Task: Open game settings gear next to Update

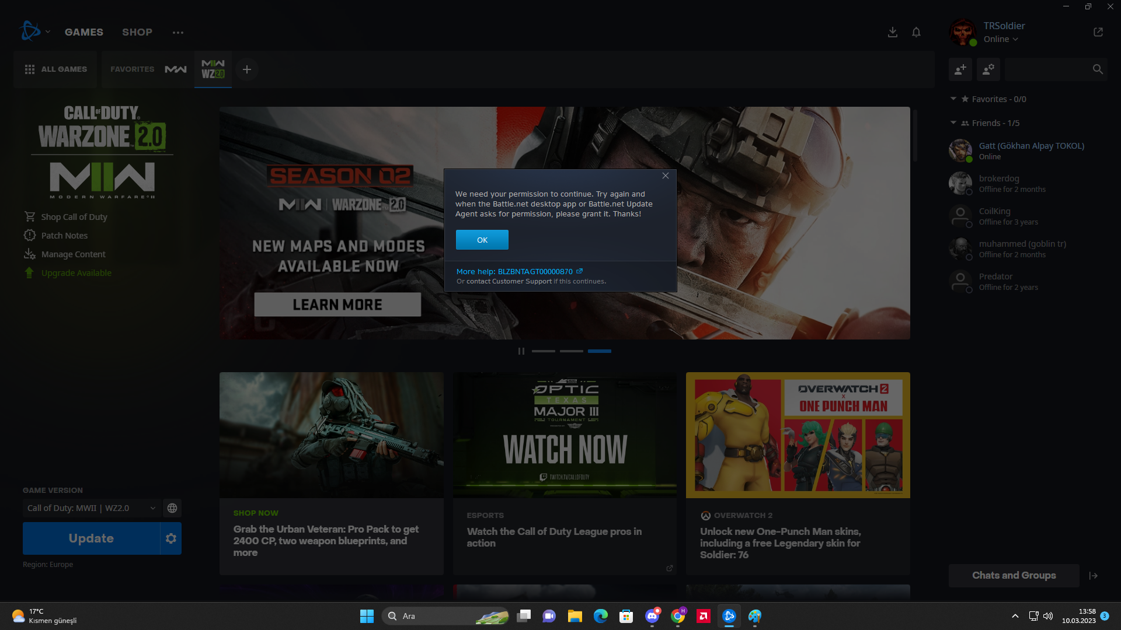Action: [170, 538]
